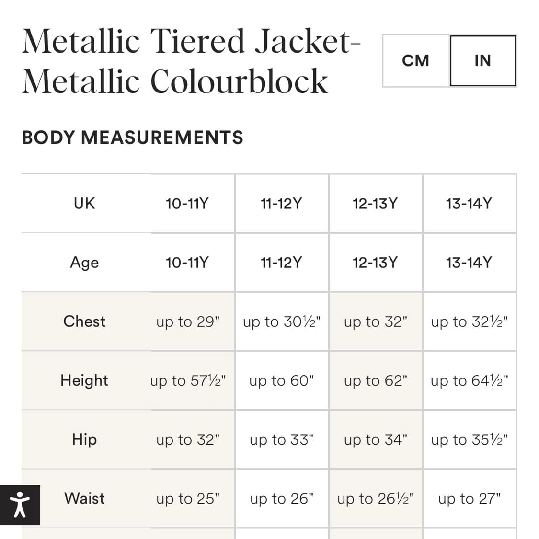Screen dimensions: 539x539
Task: Click the Height row label
Action: pos(84,380)
